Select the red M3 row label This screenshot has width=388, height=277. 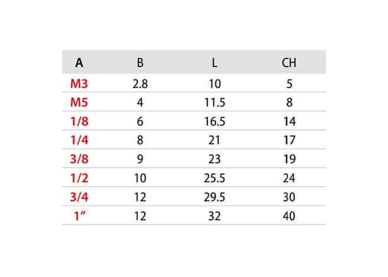(79, 84)
